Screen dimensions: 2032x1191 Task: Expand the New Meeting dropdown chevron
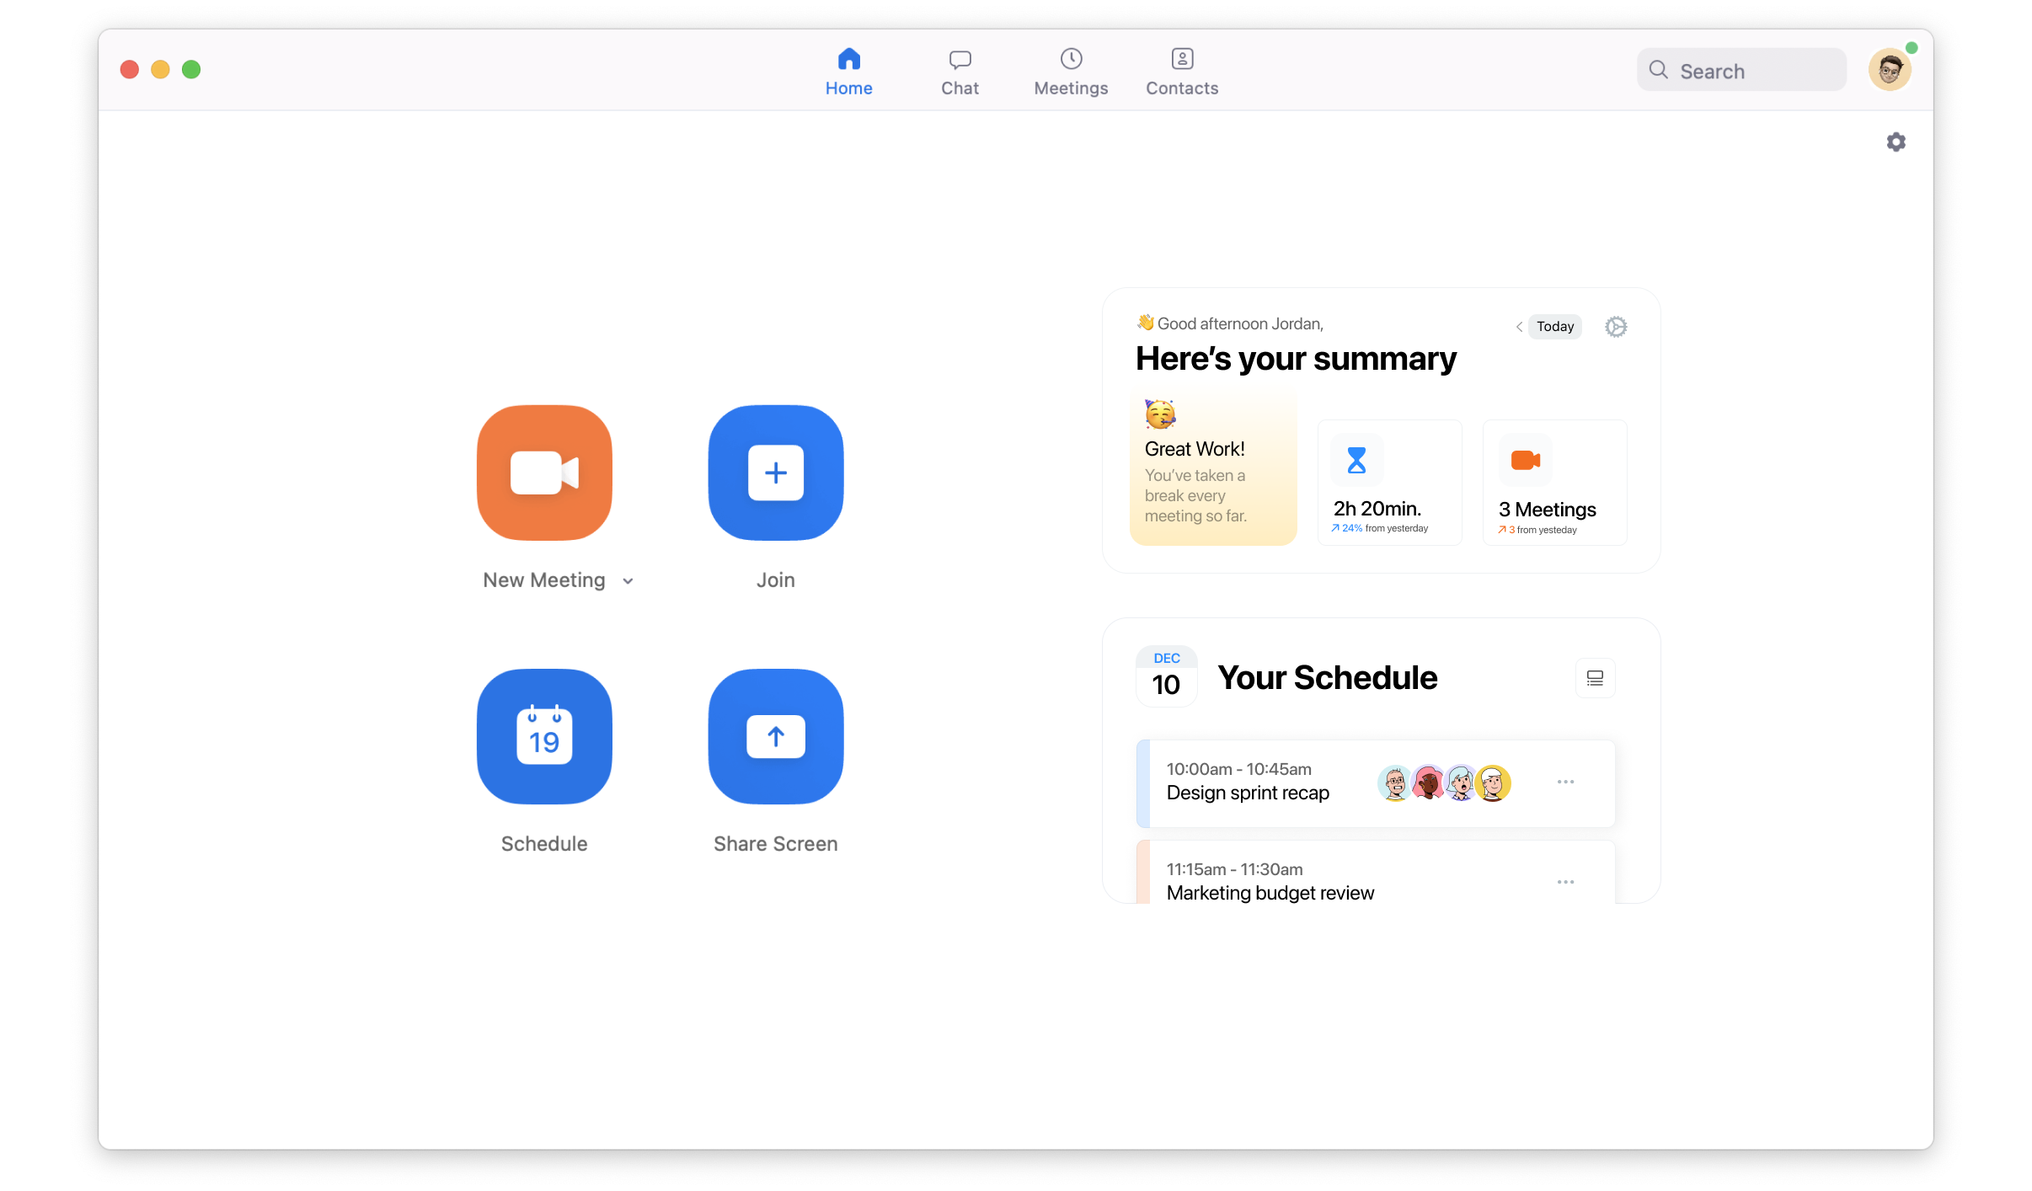[628, 581]
